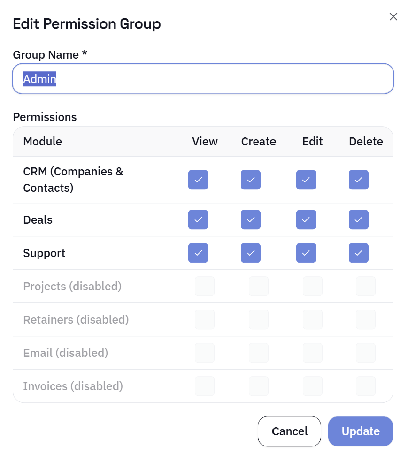Click the disabled Edit checkbox for Invoices
Screen dimensions: 408x461
pyautogui.click(x=312, y=386)
